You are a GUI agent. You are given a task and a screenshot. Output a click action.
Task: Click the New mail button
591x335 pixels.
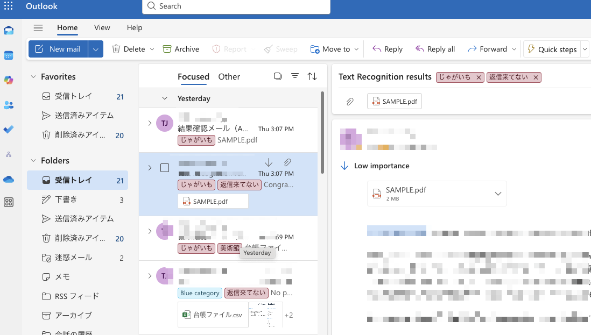pyautogui.click(x=58, y=49)
